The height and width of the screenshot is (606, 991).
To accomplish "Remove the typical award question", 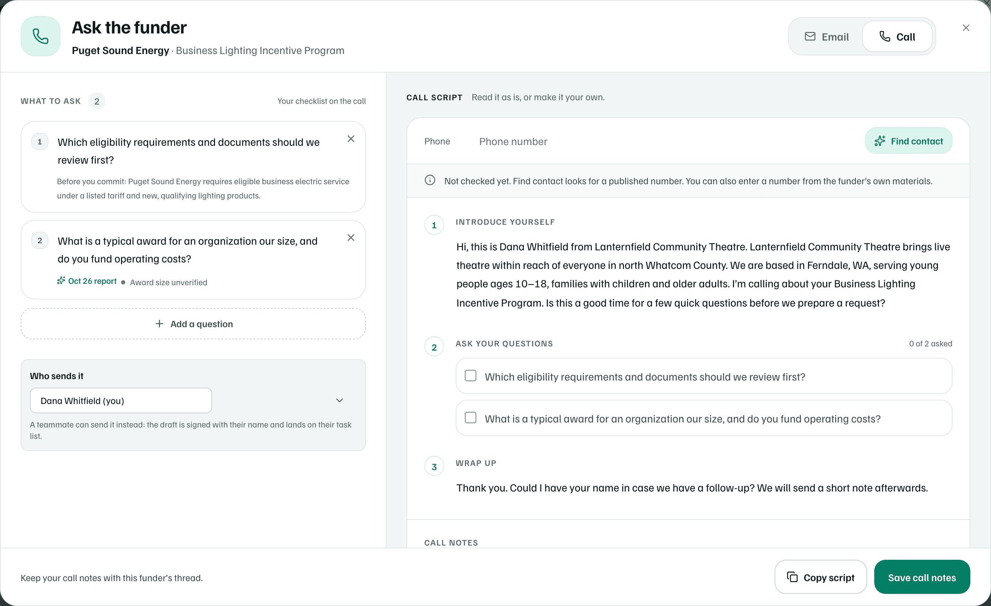I will pos(351,238).
